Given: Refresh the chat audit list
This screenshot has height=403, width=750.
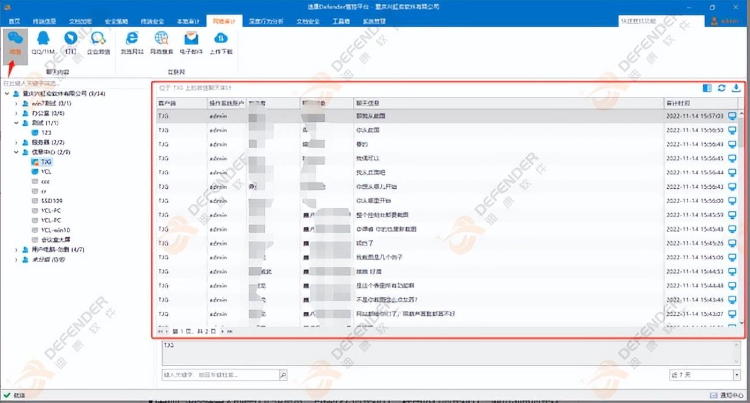Looking at the screenshot, I should pyautogui.click(x=721, y=88).
